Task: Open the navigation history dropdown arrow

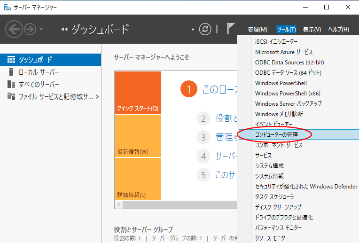Action: point(41,29)
